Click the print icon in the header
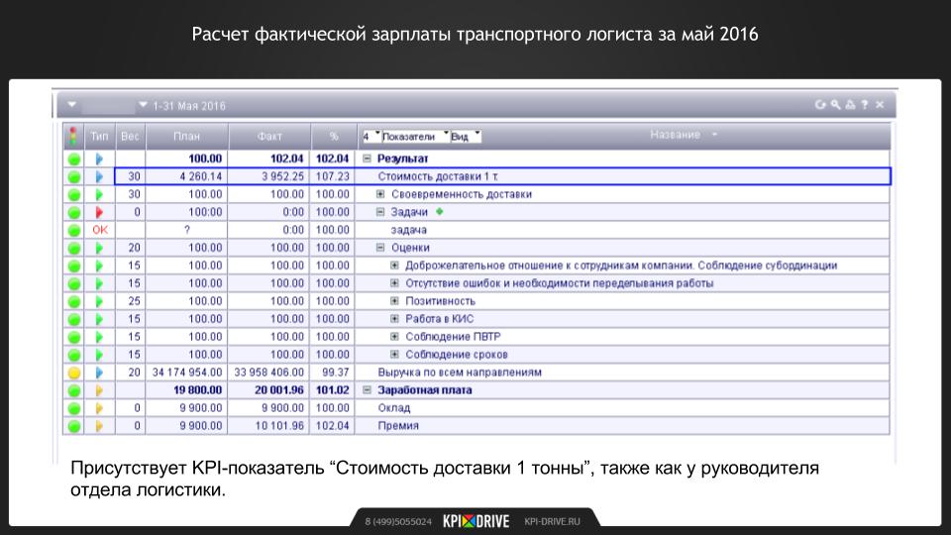This screenshot has width=951, height=535. point(850,105)
